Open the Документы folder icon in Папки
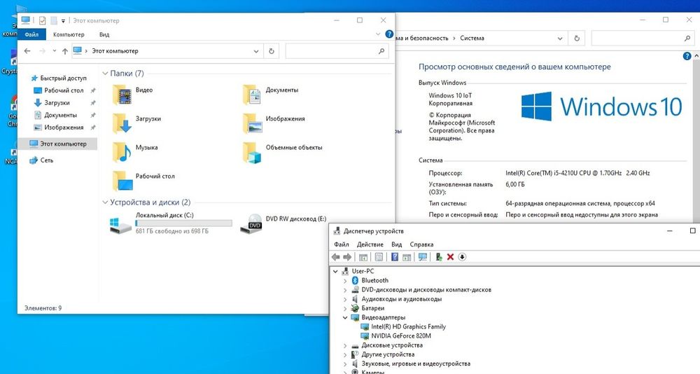700x374 pixels. point(252,95)
